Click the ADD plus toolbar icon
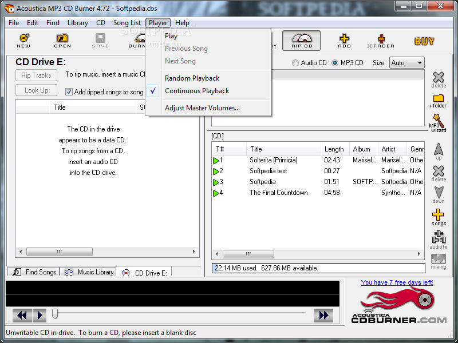458x343 pixels. (x=344, y=41)
